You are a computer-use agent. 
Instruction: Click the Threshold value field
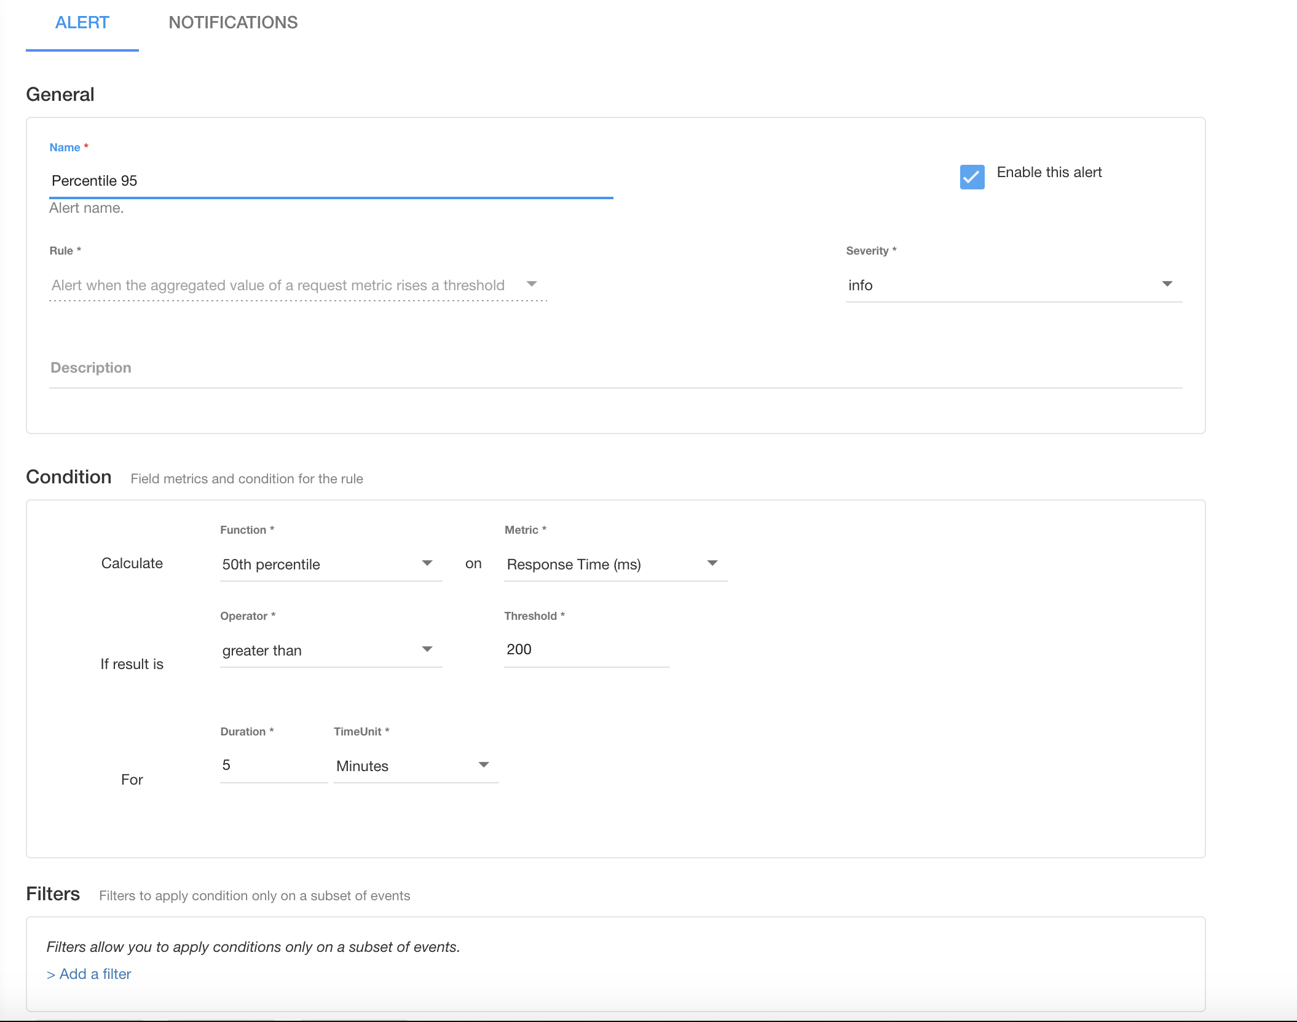tap(586, 649)
